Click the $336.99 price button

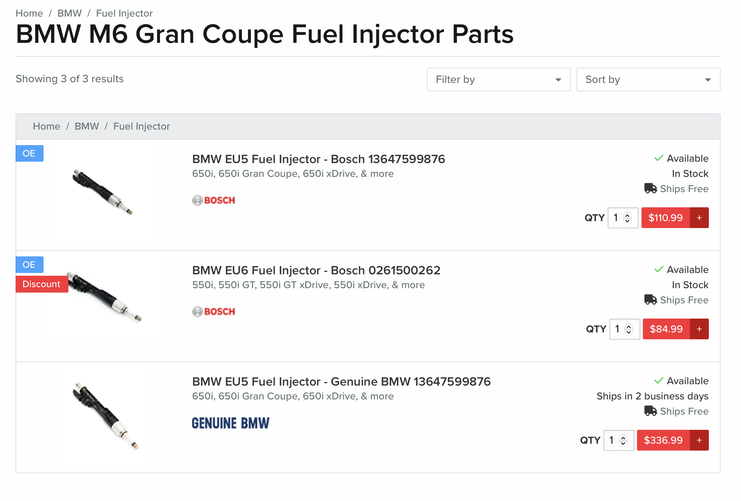coord(663,440)
